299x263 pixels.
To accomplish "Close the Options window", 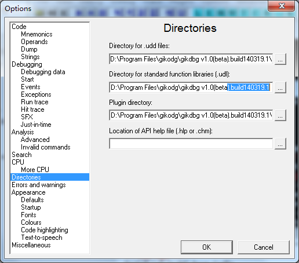I will [x=282, y=6].
